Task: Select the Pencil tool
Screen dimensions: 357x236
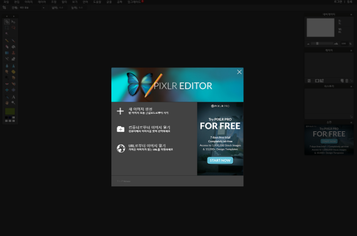Action: click(7, 41)
